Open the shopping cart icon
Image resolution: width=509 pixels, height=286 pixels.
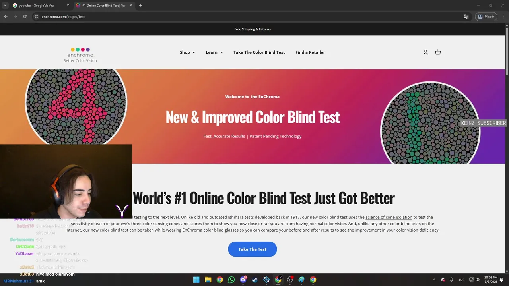tap(438, 52)
